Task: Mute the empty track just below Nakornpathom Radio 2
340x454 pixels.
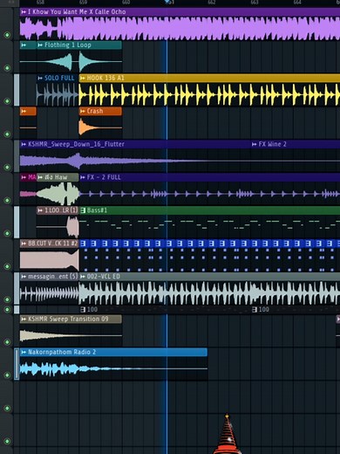Action: coord(7,409)
